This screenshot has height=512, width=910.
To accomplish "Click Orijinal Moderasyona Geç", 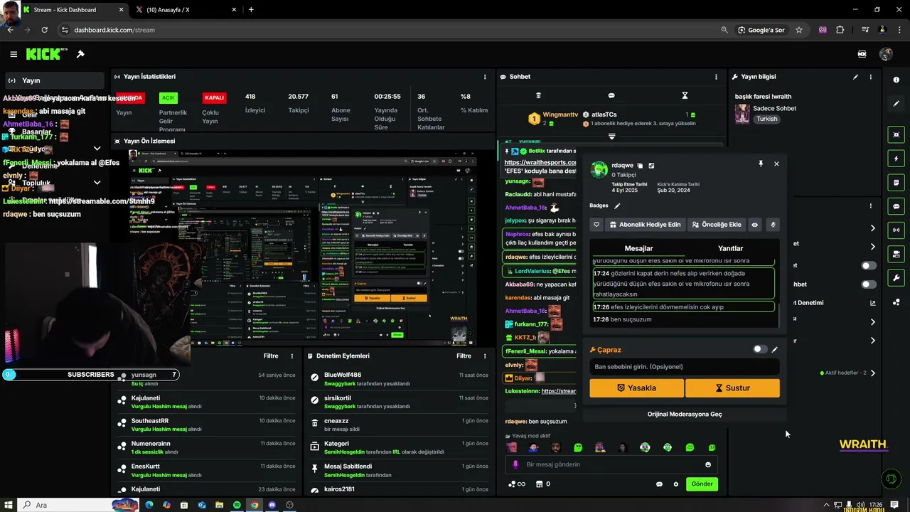I will click(x=685, y=414).
